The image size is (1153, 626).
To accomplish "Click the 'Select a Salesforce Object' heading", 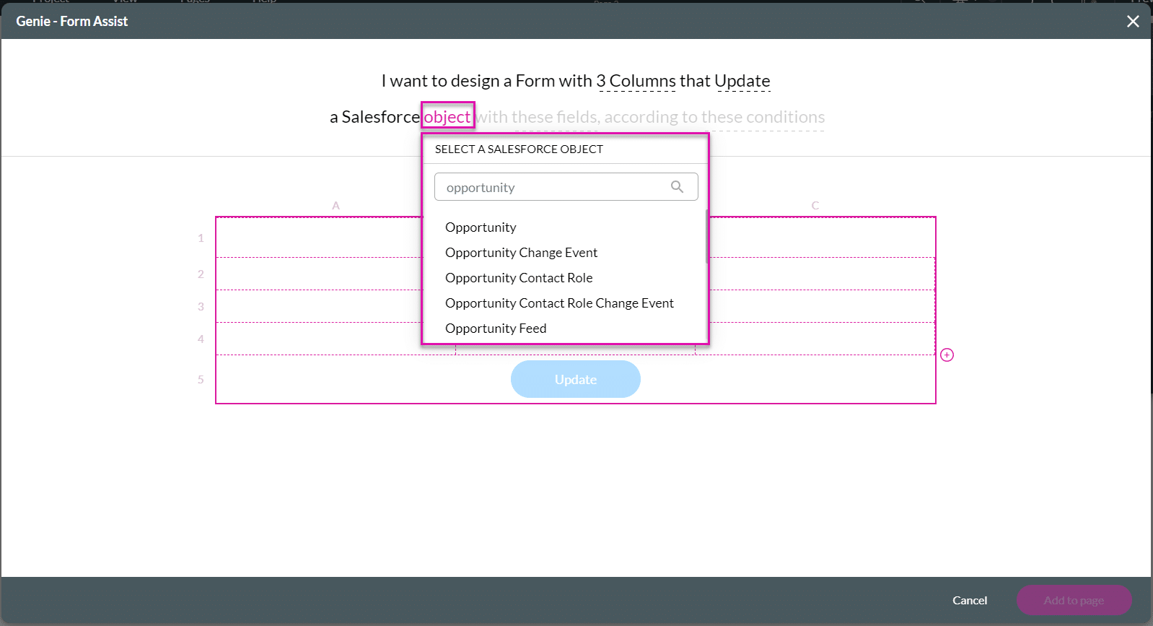I will pyautogui.click(x=519, y=149).
